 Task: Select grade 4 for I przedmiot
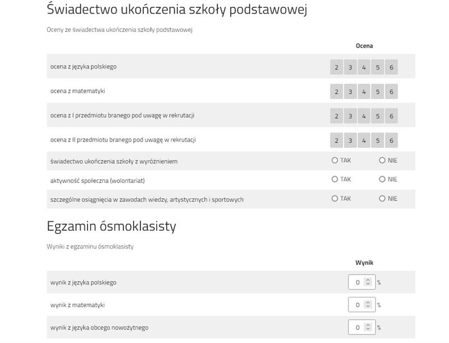pyautogui.click(x=364, y=116)
